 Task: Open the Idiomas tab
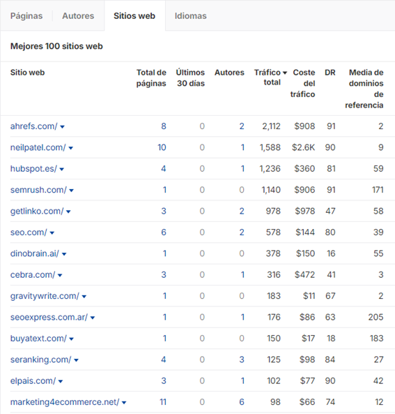click(190, 16)
